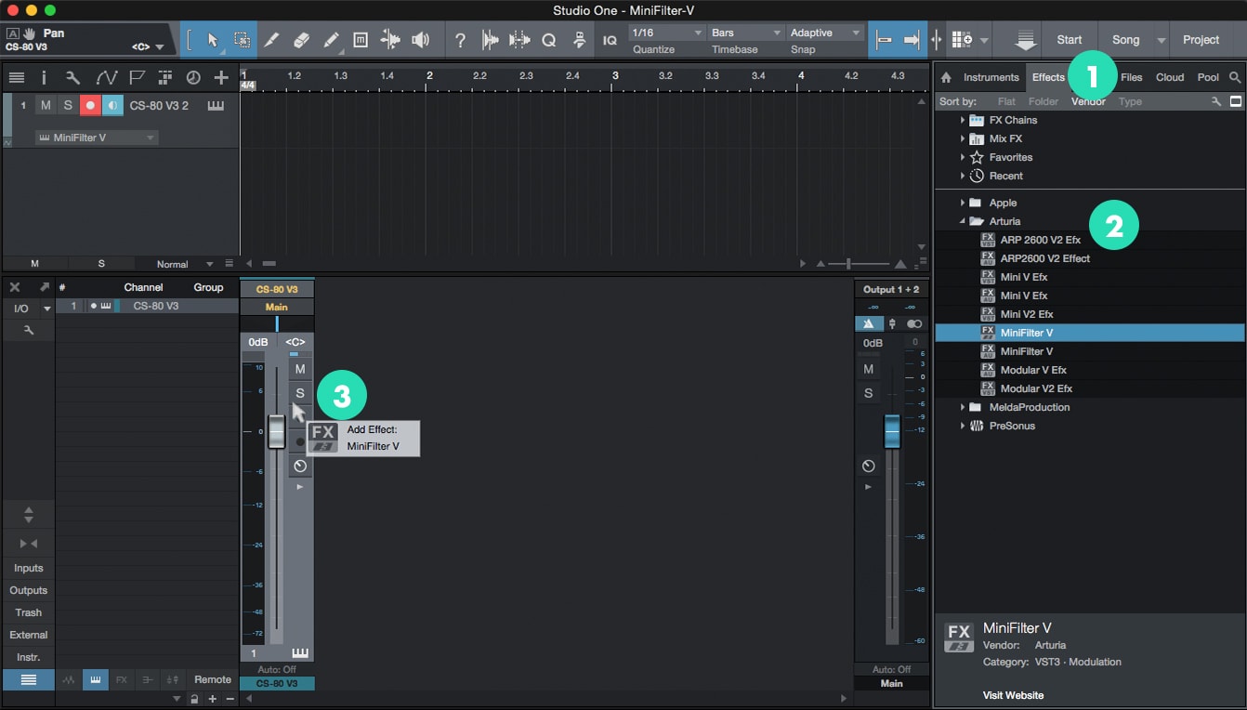The image size is (1247, 710).
Task: Mute the CS-80 V3 console channel
Action: pyautogui.click(x=300, y=369)
